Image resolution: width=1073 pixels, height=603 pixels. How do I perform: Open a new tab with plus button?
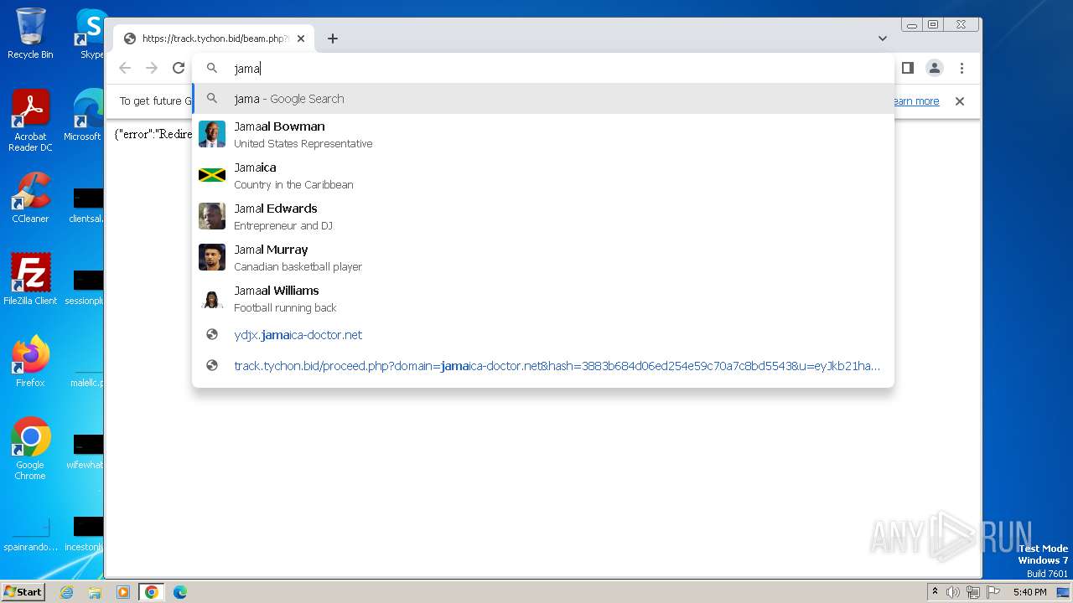point(333,39)
